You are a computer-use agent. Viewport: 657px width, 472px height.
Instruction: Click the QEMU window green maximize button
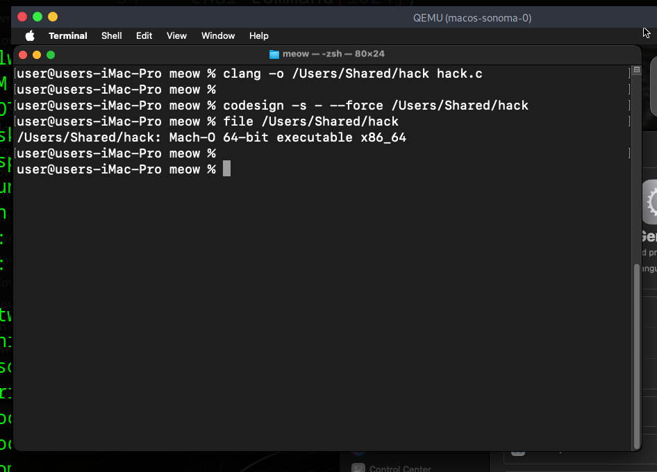53,17
